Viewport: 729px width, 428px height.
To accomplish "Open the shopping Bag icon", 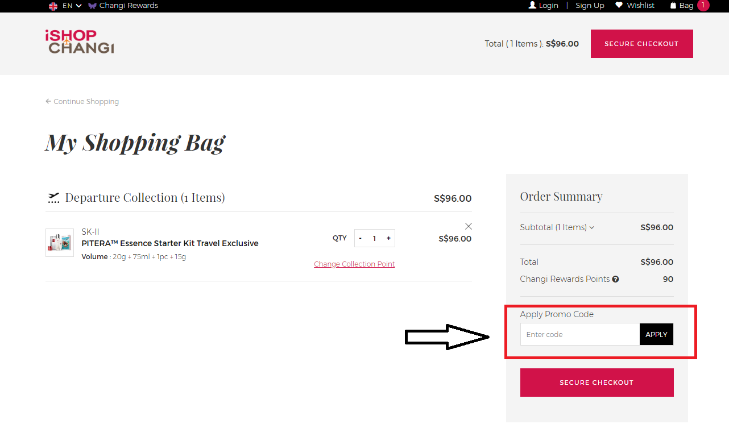I will (673, 6).
